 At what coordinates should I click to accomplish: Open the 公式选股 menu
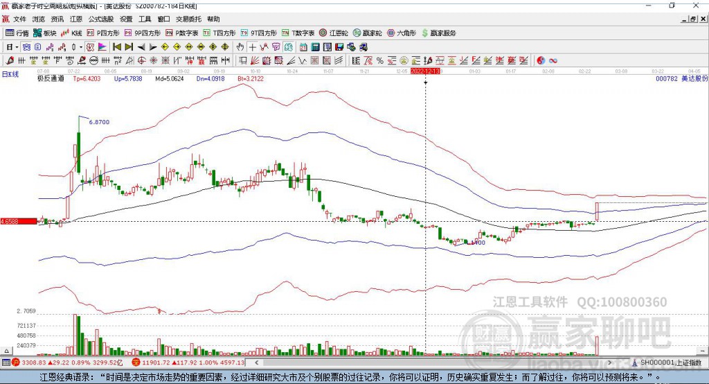[101, 19]
